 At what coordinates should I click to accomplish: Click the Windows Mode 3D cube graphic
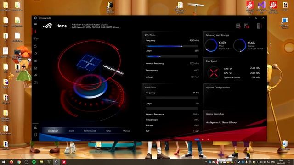(89, 63)
